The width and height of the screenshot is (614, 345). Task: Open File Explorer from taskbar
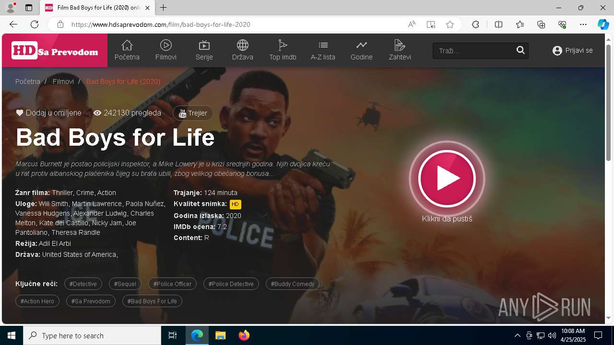click(x=221, y=335)
